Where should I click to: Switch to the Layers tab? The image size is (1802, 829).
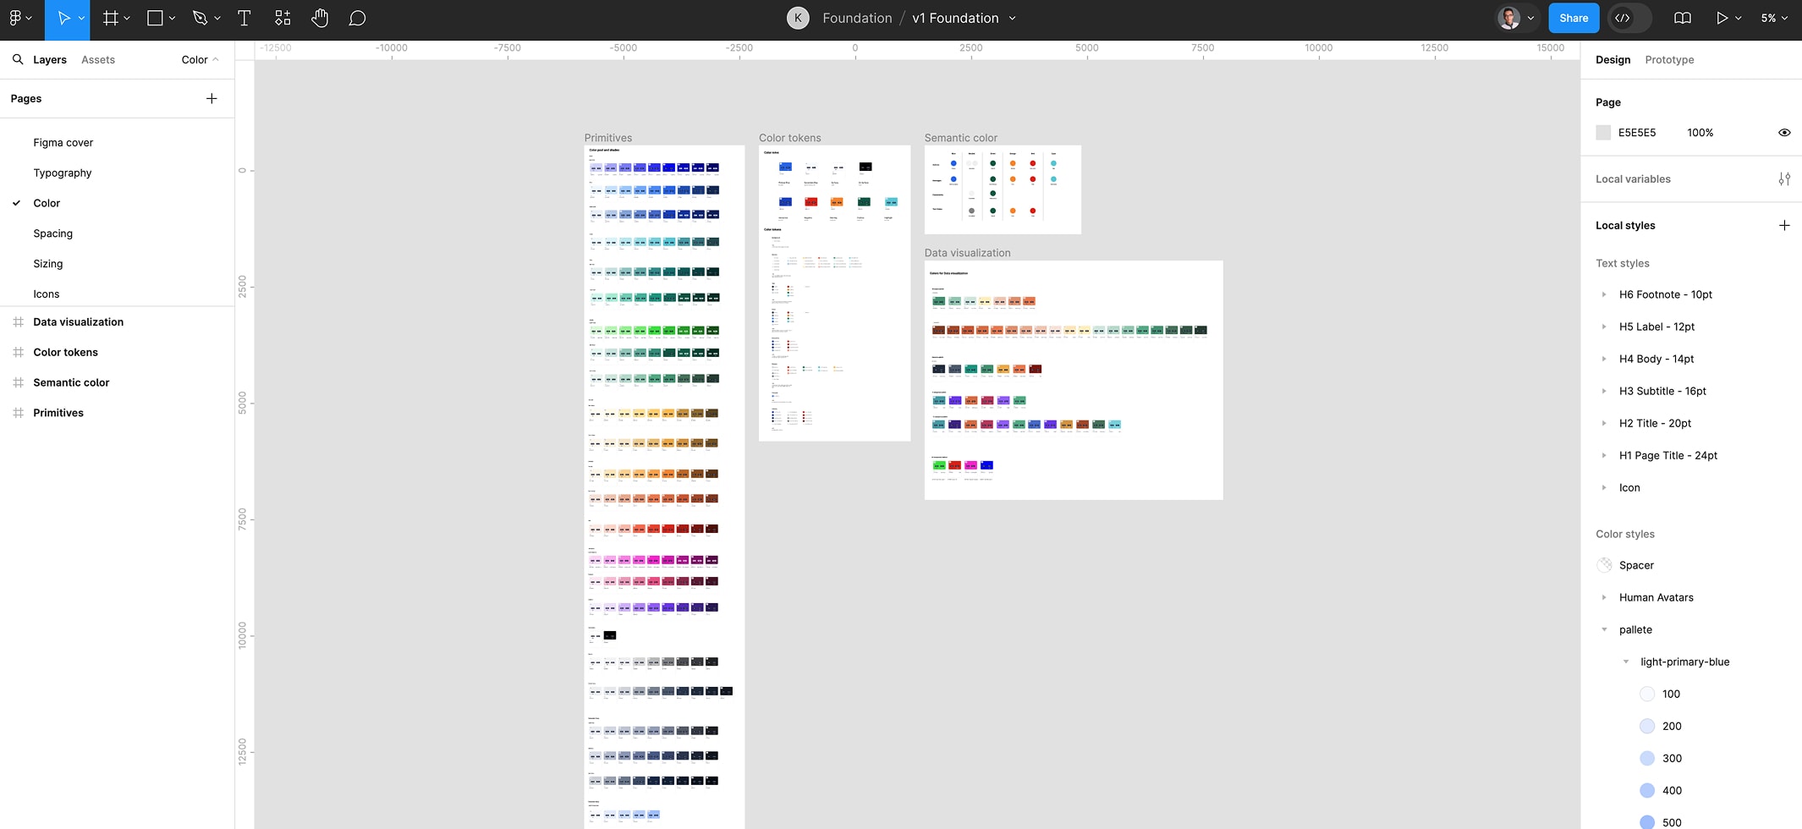(x=50, y=59)
